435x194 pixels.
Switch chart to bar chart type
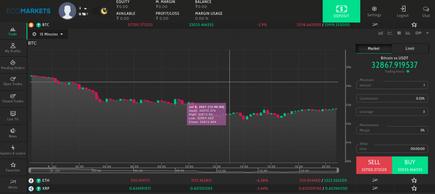click(408, 33)
